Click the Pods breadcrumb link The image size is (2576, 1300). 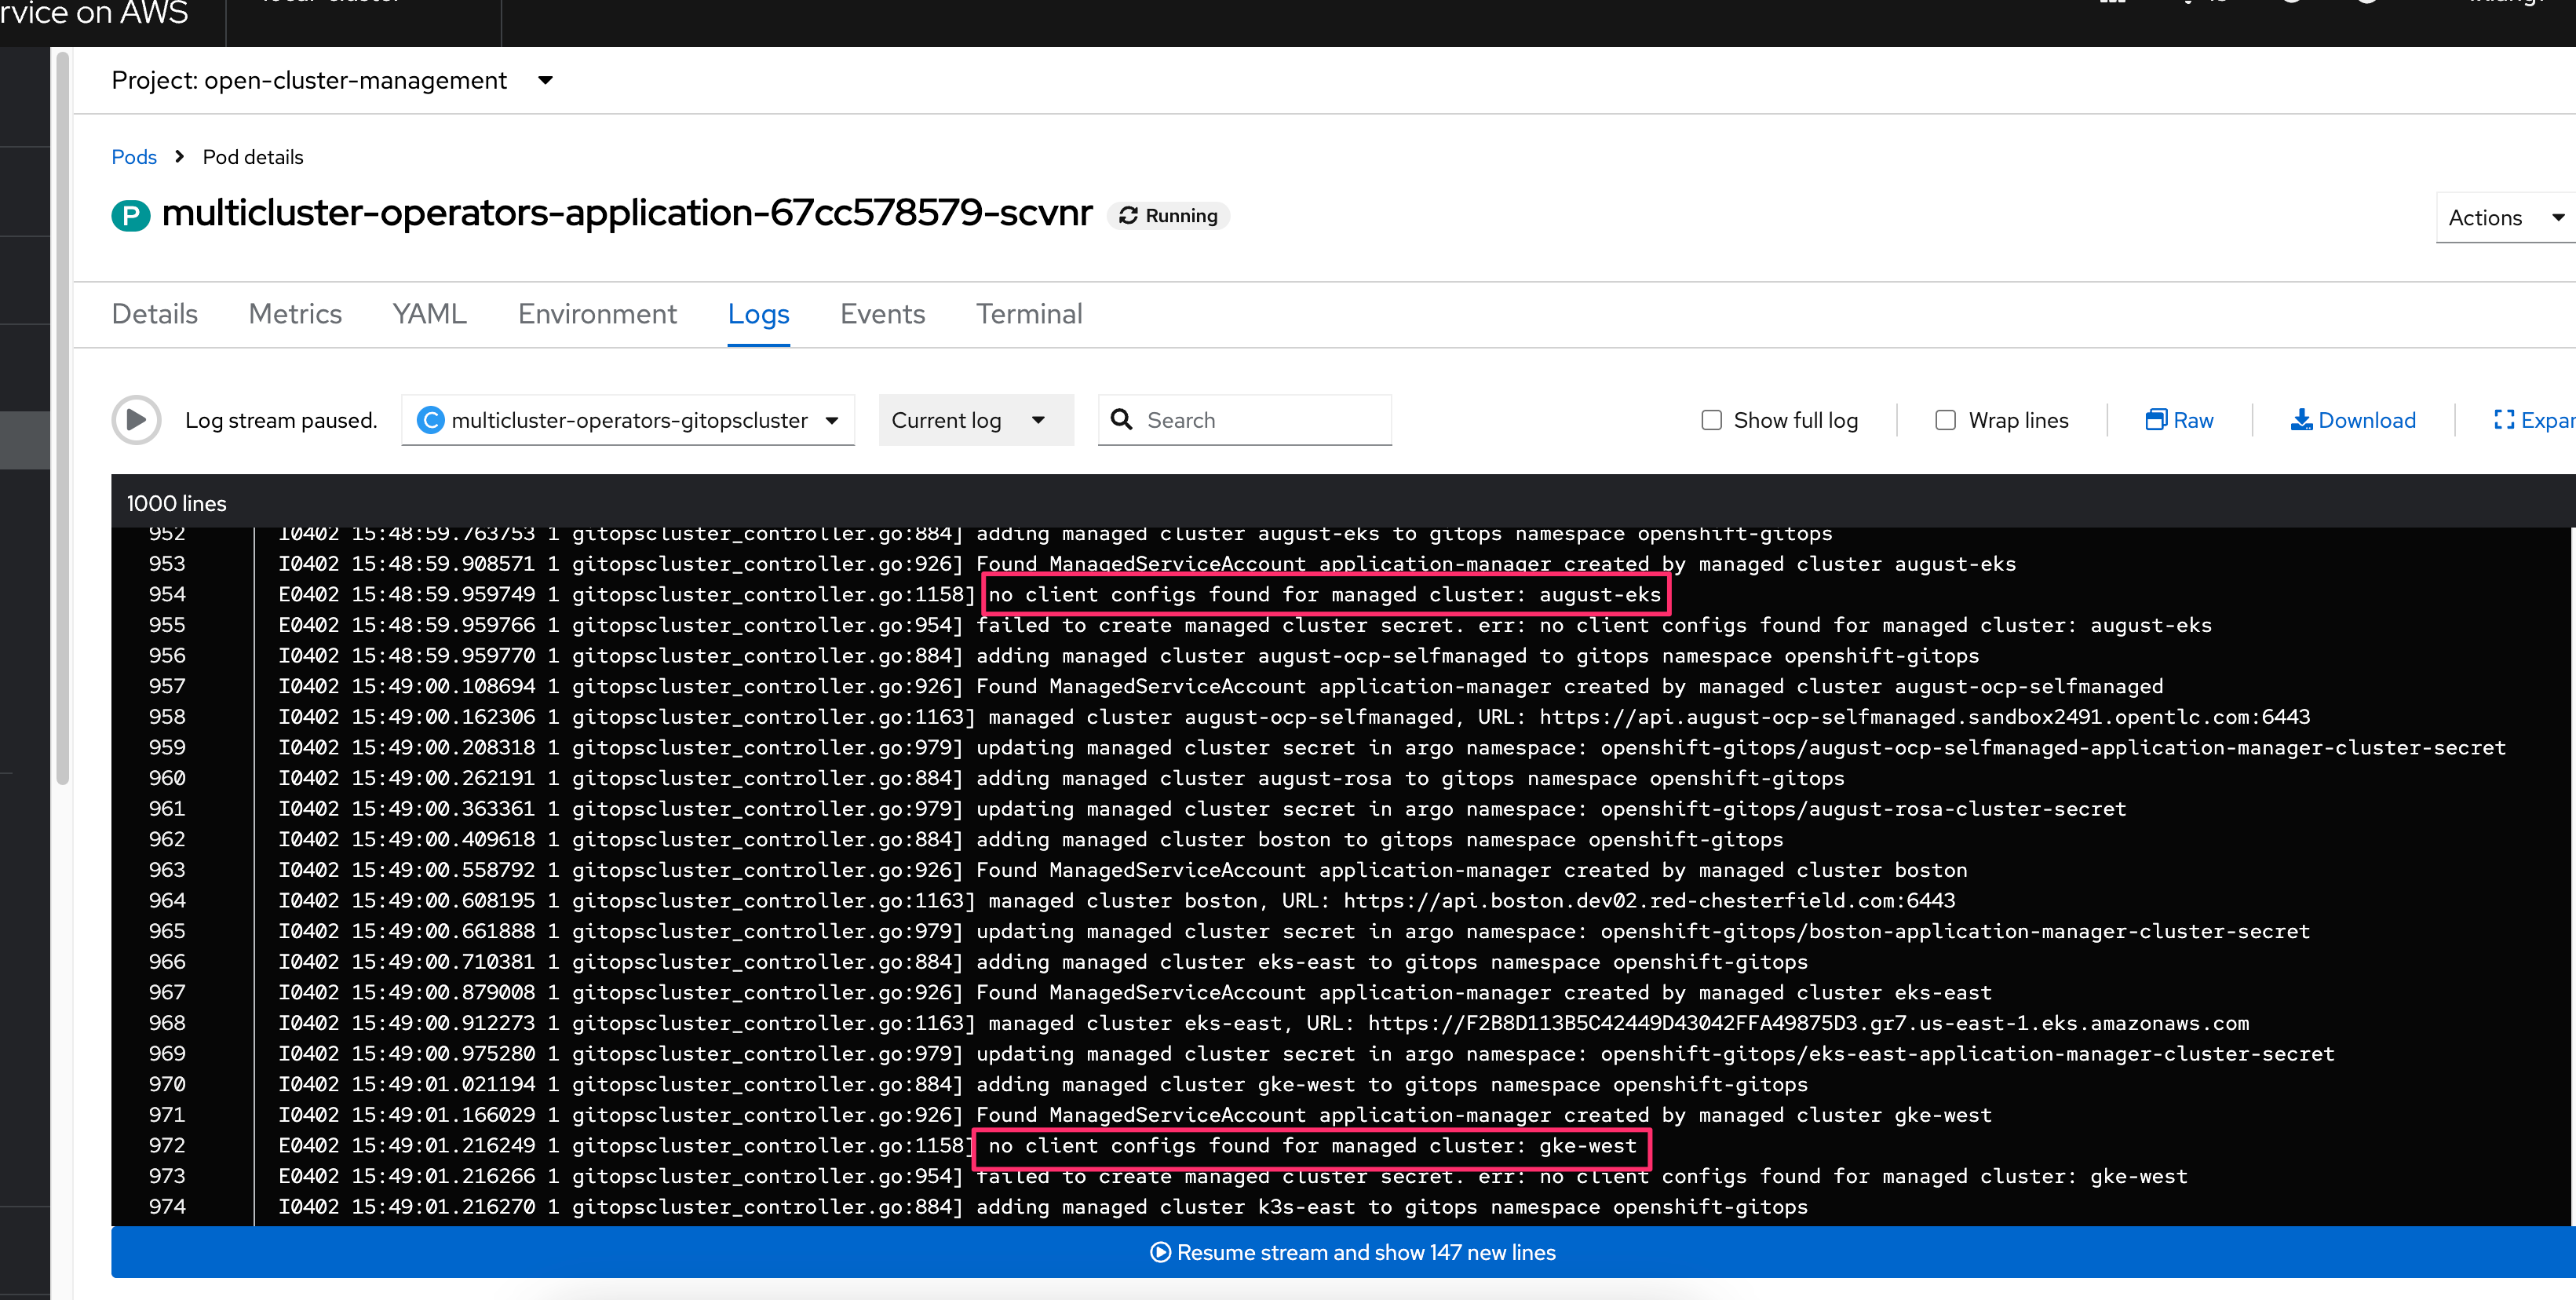134,157
